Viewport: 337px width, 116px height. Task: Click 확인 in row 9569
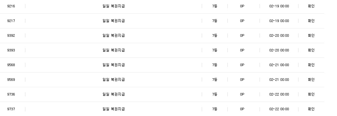tap(311, 80)
